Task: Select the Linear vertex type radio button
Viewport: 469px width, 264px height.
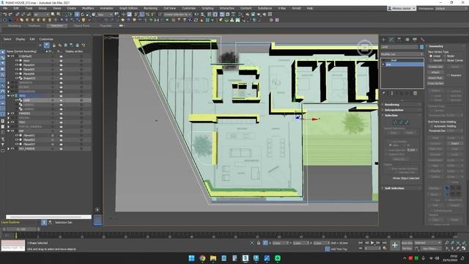Action: (431, 56)
